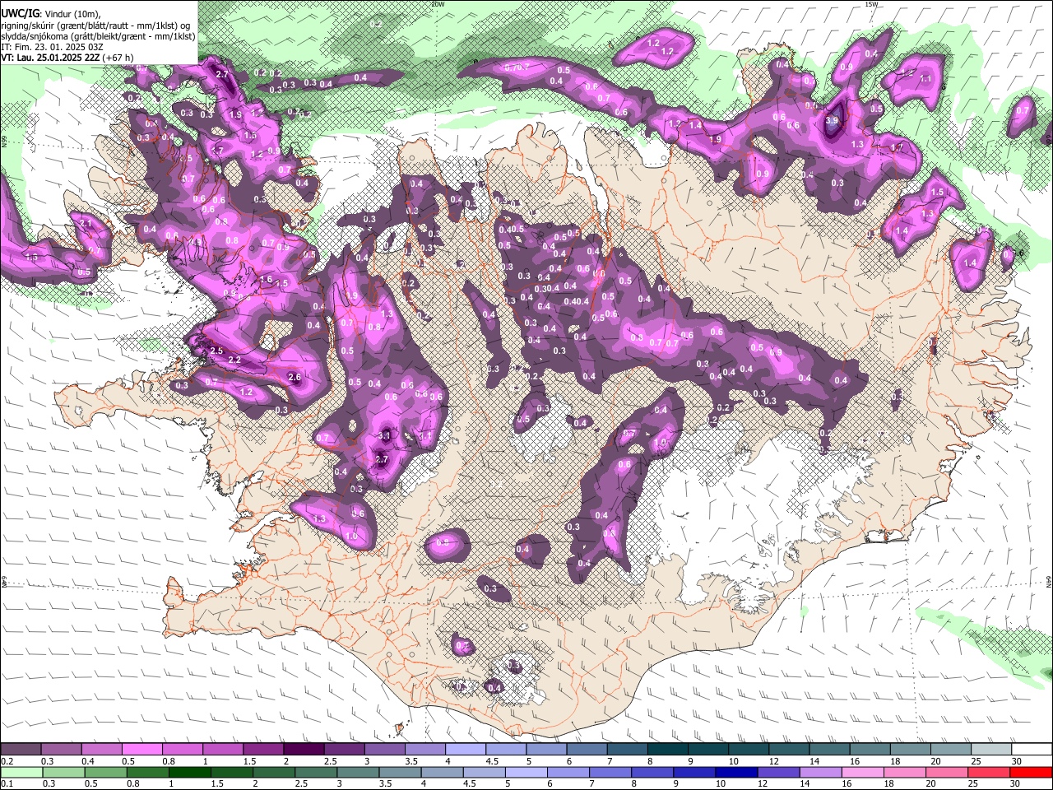Click the 25 label on the lower scale
This screenshot has height=790, width=1053.
pos(973,783)
